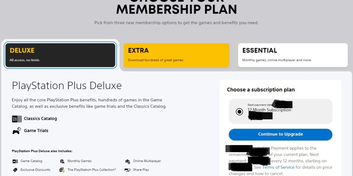
Task: Click the Game Trials label
Action: (x=36, y=131)
